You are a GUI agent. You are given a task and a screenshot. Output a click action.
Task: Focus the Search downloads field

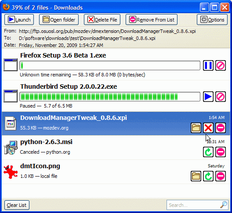pyautogui.click(x=197, y=205)
